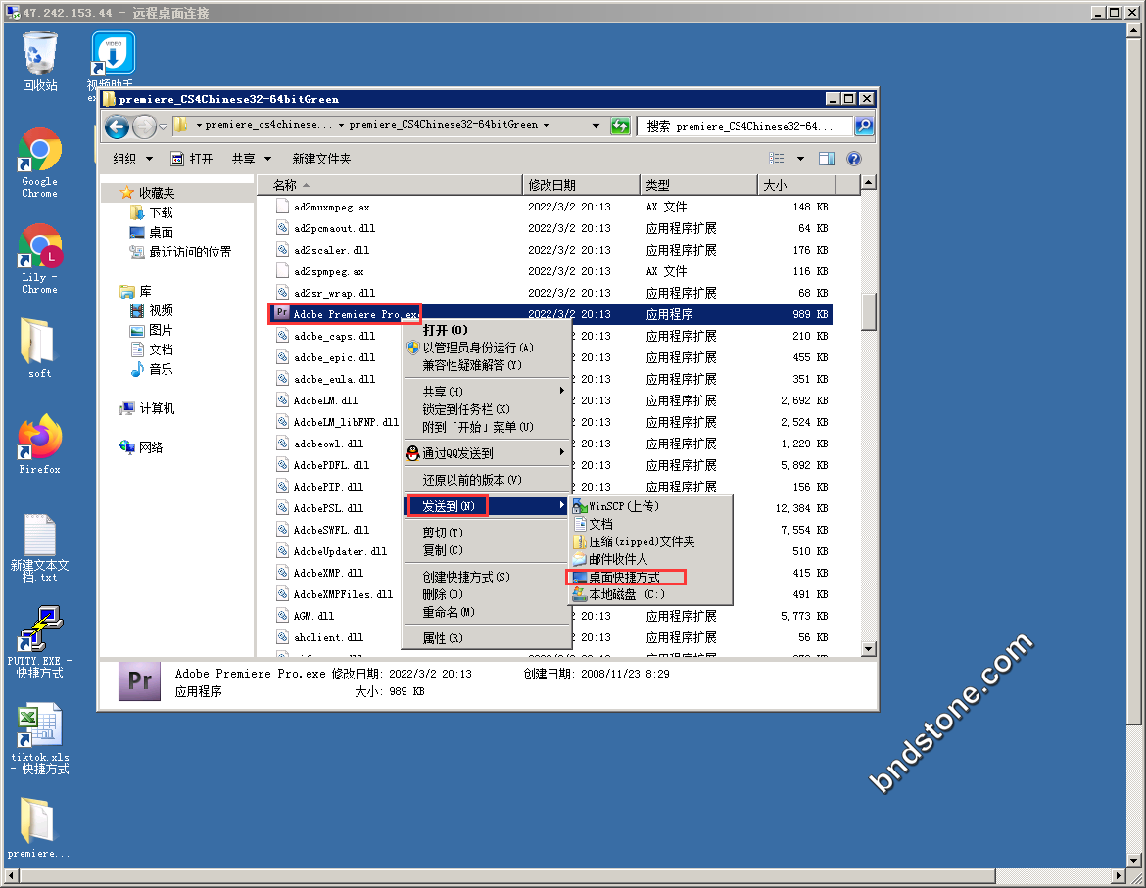1146x888 pixels.
Task: Expand the 组织 dropdown menu
Action: click(133, 159)
